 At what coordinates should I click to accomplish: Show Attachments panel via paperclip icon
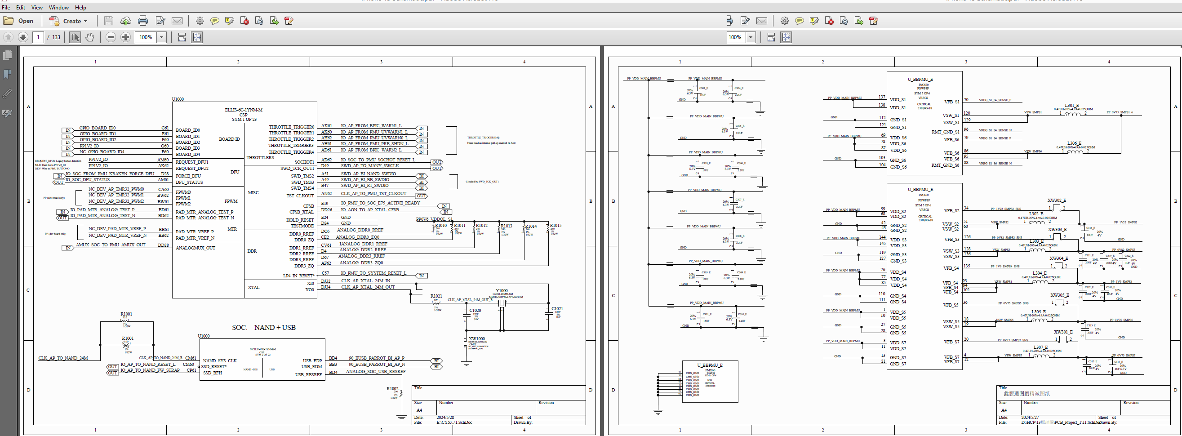click(7, 93)
